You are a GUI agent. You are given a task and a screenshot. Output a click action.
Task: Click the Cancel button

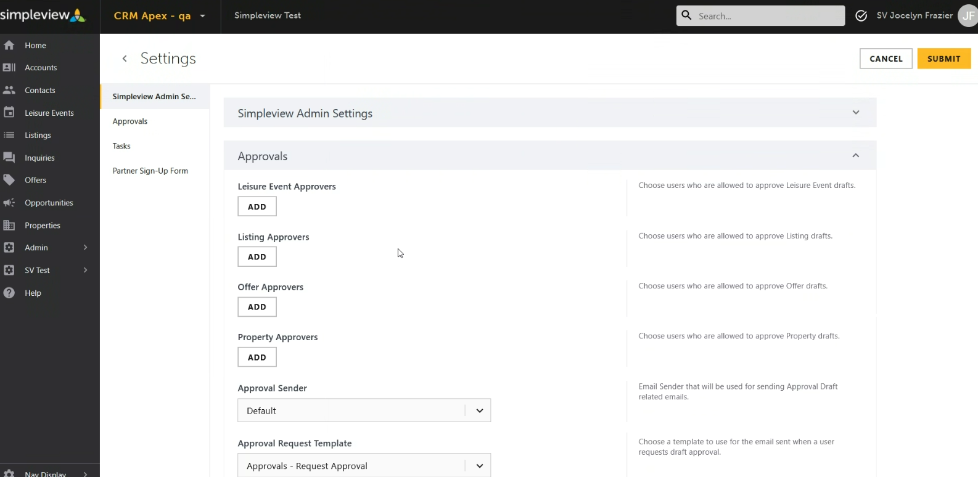point(886,59)
